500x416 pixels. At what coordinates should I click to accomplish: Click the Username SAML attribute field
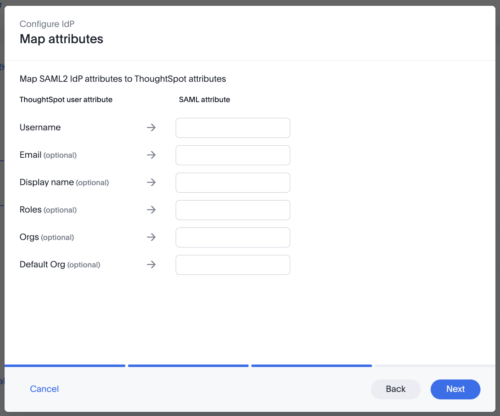coord(233,128)
